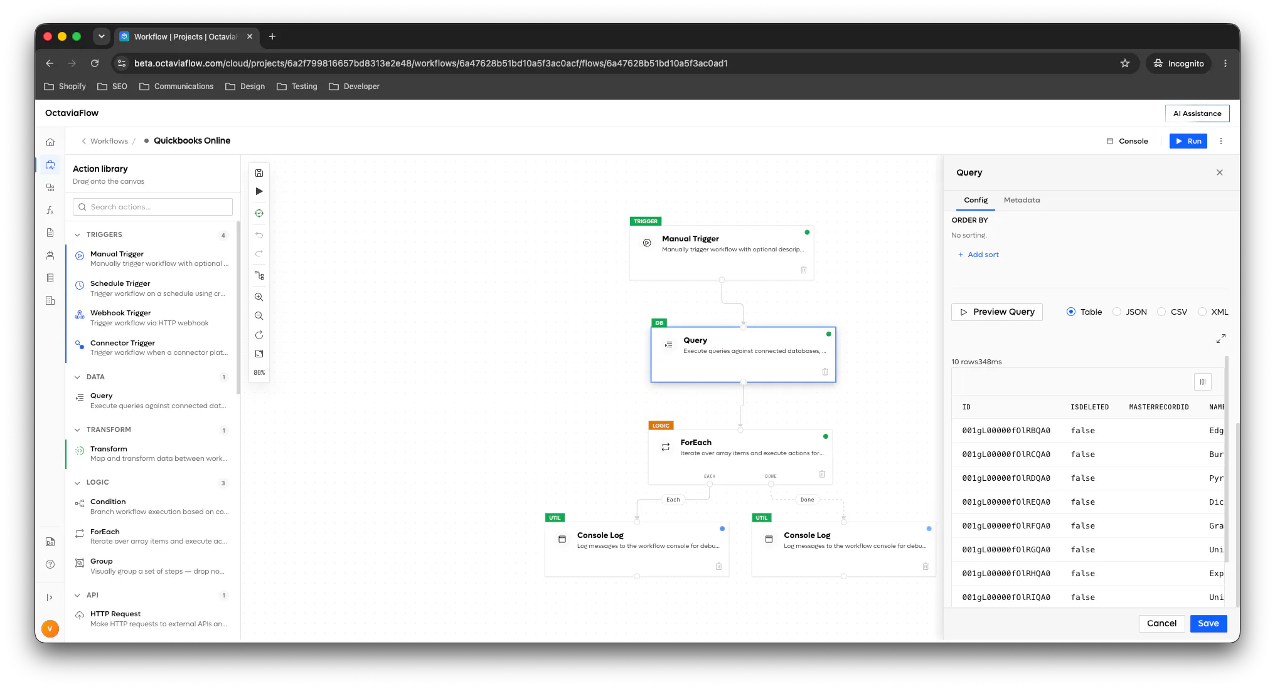Click the fit-to-screen icon in the canvas toolbar
Image resolution: width=1275 pixels, height=689 pixels.
point(259,354)
